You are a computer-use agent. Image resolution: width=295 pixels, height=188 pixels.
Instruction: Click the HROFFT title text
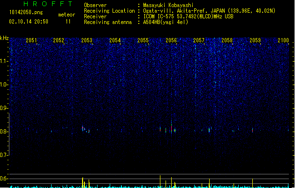tap(48, 4)
